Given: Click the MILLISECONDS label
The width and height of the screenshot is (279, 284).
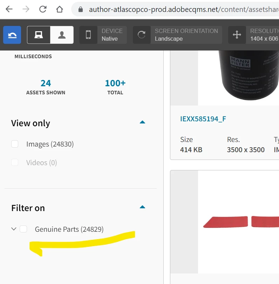Looking at the screenshot, I should [33, 56].
